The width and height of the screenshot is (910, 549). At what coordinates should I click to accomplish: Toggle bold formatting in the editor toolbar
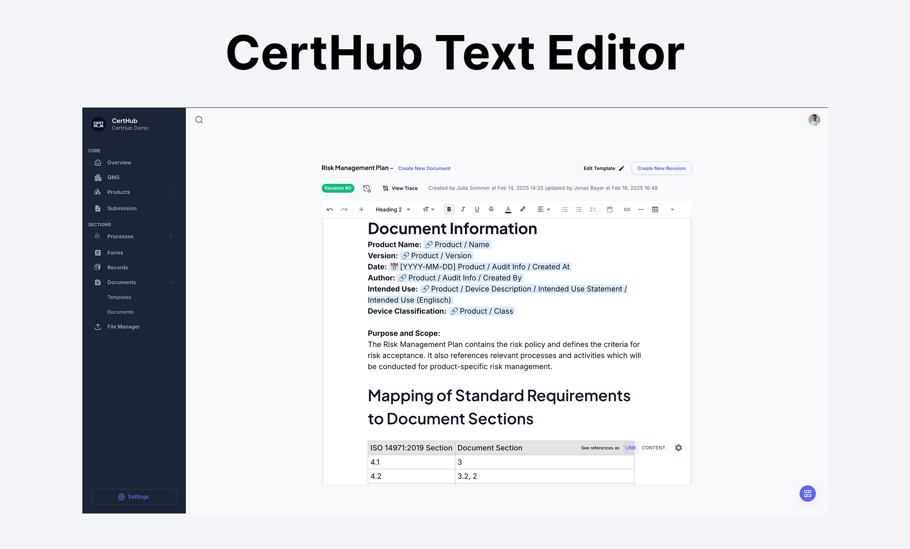coord(449,209)
